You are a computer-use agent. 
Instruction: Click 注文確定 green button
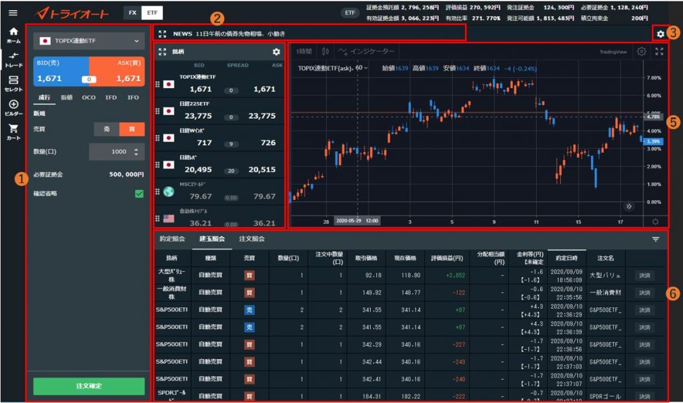89,386
